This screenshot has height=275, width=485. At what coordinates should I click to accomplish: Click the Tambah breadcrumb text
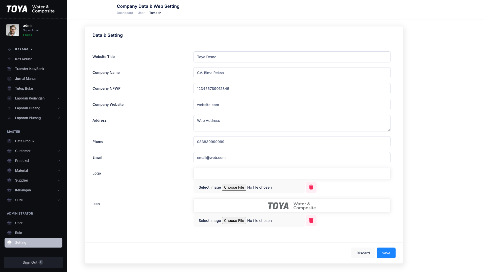(155, 13)
